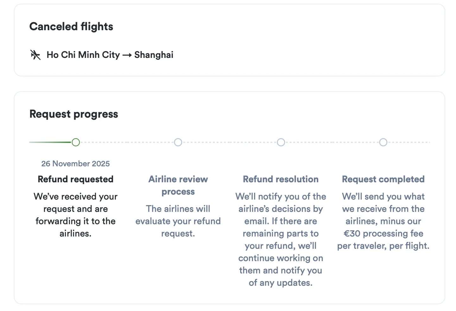Click the canceled flight plane icon
This screenshot has width=456, height=311.
(35, 55)
